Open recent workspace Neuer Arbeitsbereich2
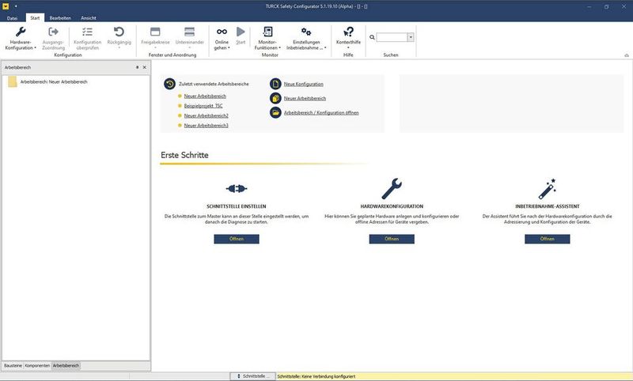This screenshot has height=381, width=633. pos(207,115)
